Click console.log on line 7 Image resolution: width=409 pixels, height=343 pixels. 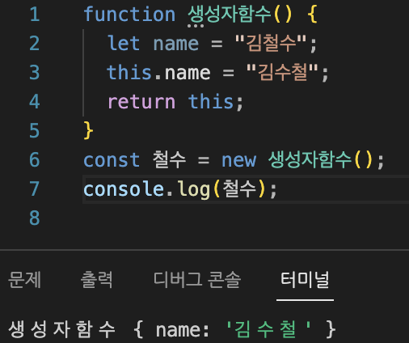(147, 189)
